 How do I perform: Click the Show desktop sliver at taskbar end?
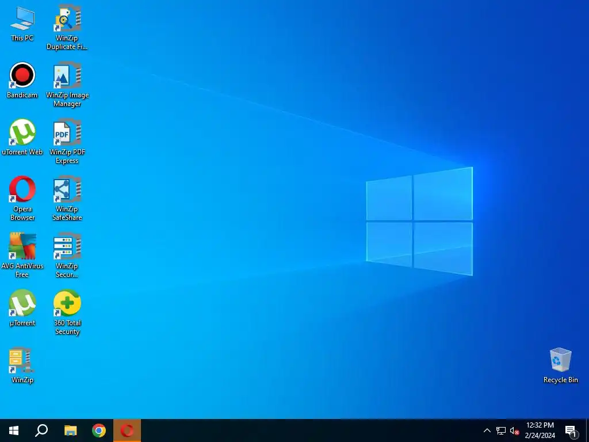coord(587,430)
